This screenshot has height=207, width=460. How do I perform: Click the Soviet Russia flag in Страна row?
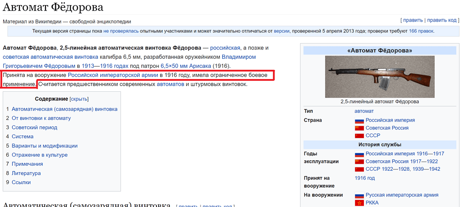pyautogui.click(x=359, y=128)
